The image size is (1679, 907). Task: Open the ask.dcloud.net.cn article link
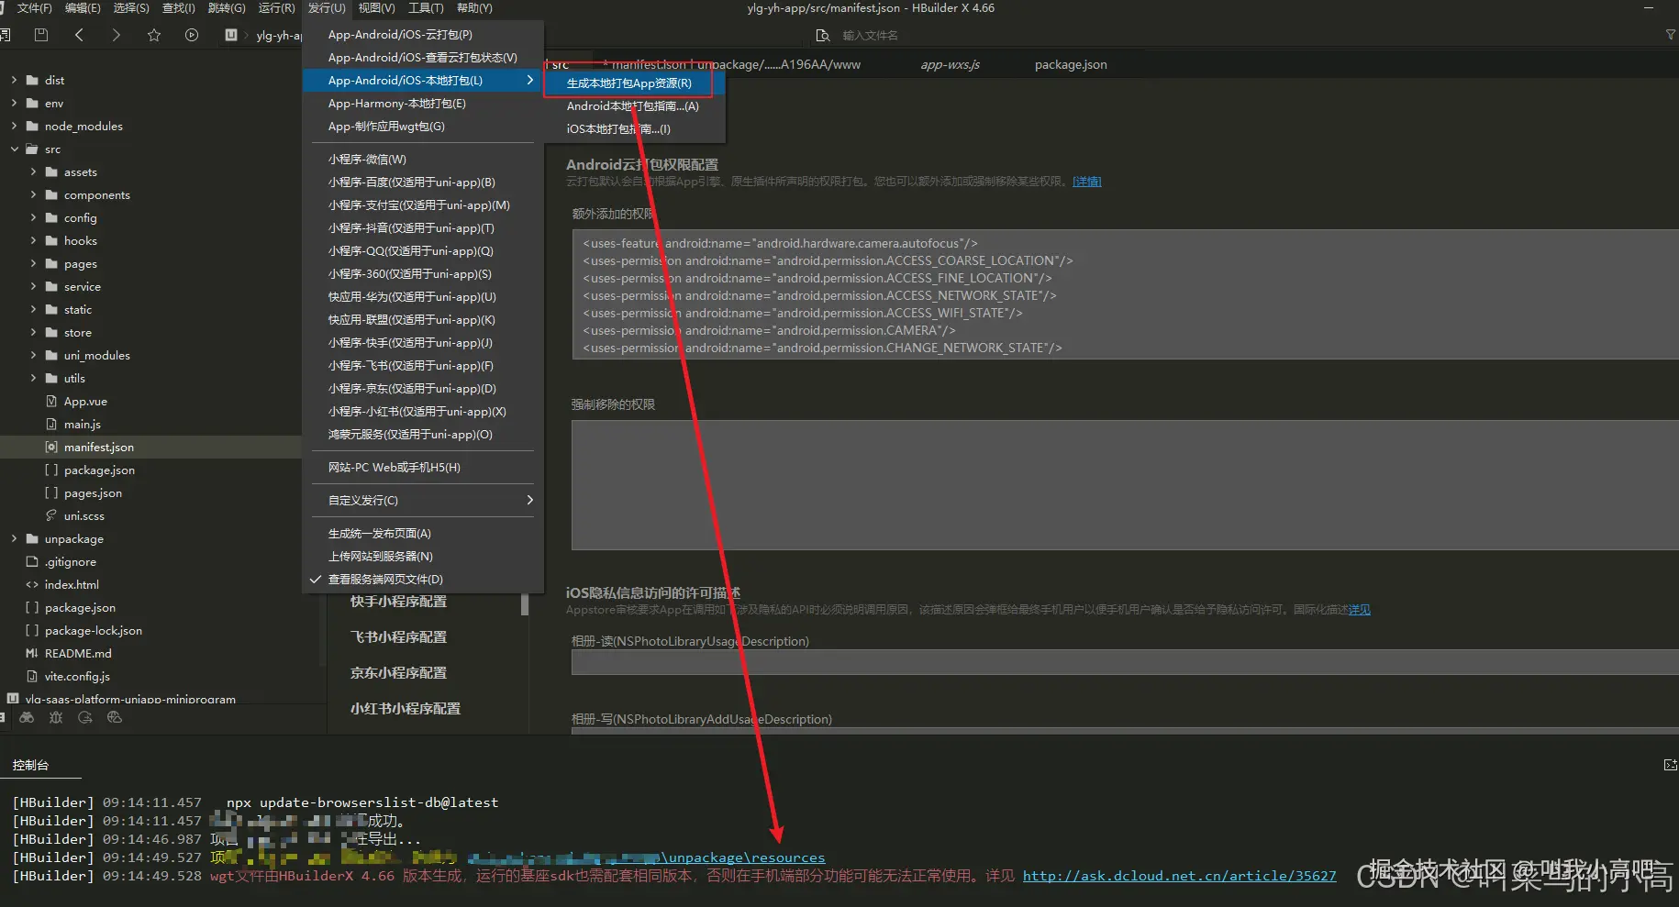(x=1179, y=876)
